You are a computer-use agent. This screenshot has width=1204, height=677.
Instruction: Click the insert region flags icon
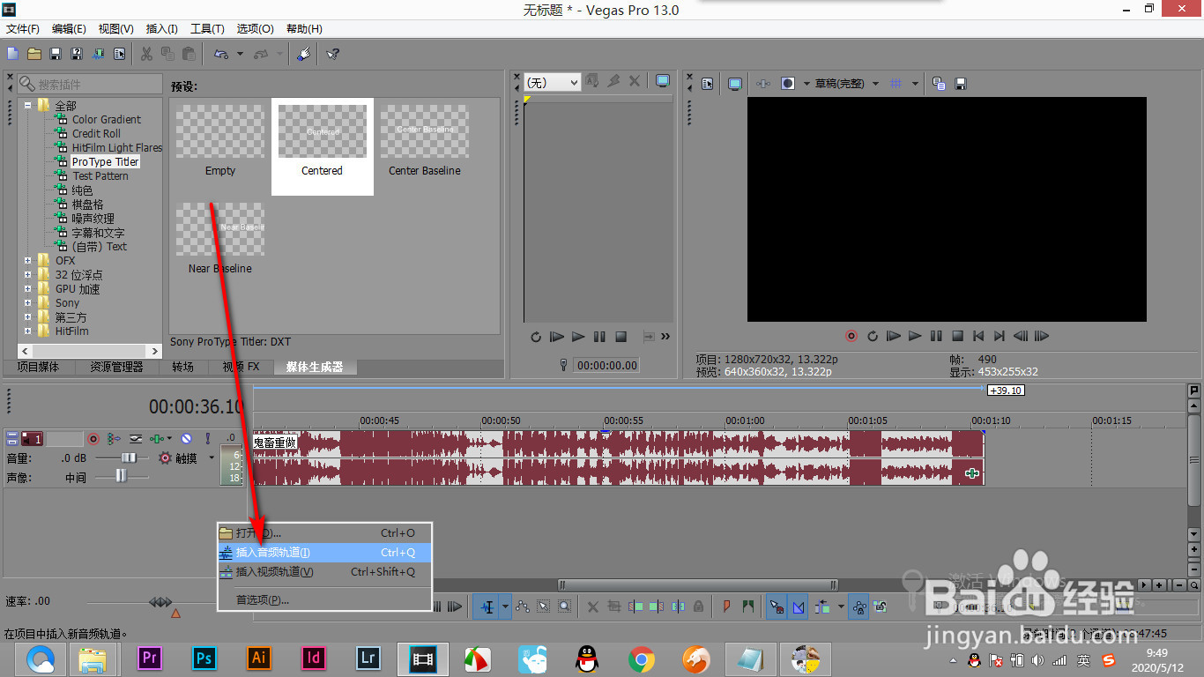[748, 606]
